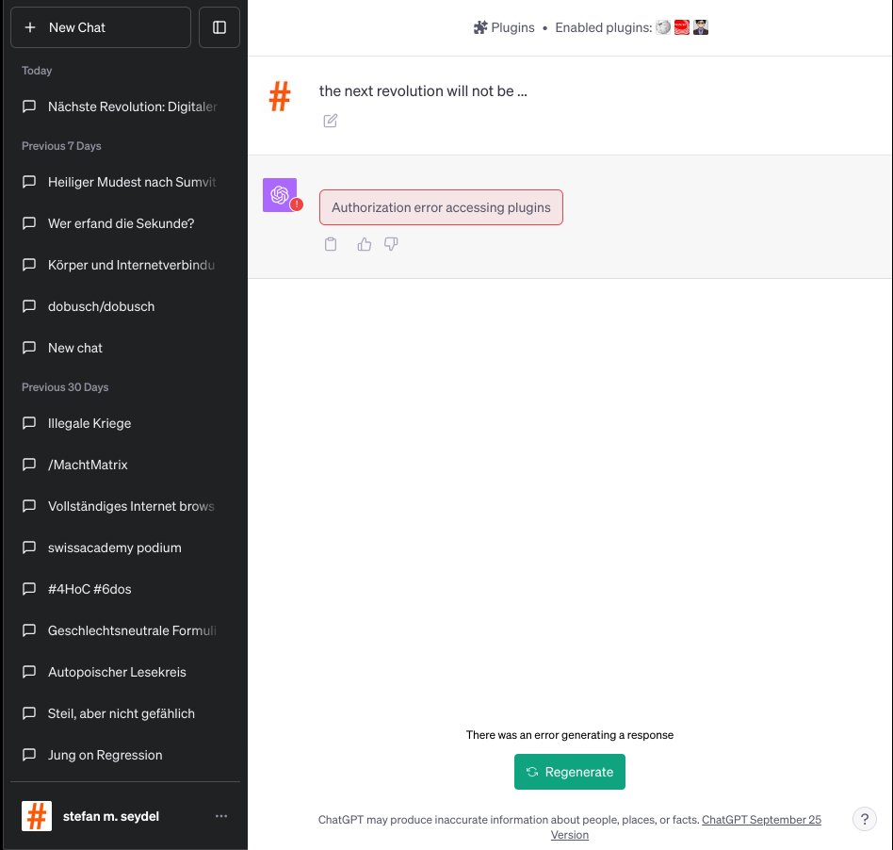Open account options three-dots menu

coord(221,816)
